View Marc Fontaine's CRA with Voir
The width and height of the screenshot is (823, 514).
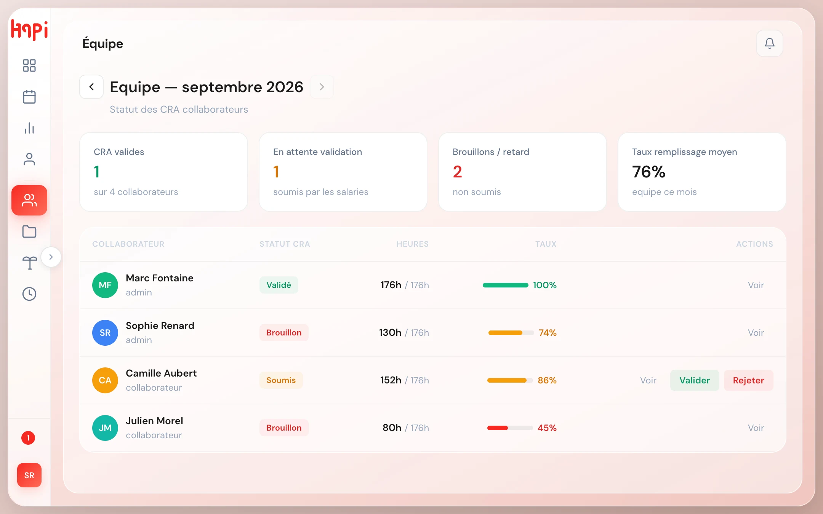756,285
